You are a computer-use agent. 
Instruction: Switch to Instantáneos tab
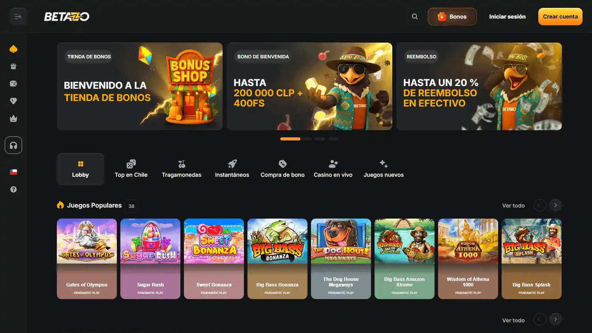tap(232, 169)
